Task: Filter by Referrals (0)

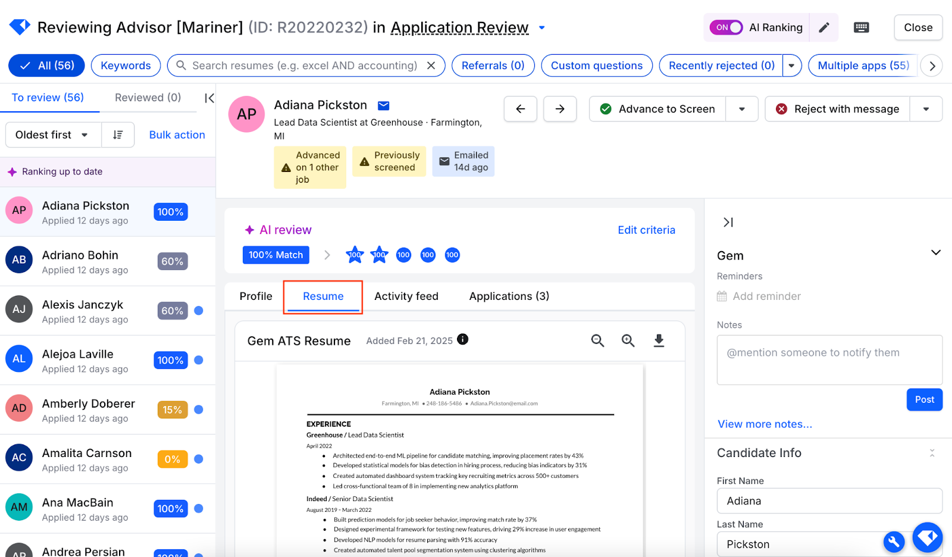Action: tap(493, 65)
